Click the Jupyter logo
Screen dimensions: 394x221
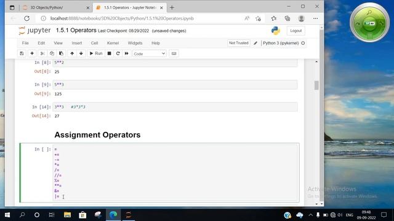coord(34,31)
